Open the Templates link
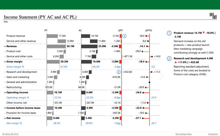 (213, 134)
